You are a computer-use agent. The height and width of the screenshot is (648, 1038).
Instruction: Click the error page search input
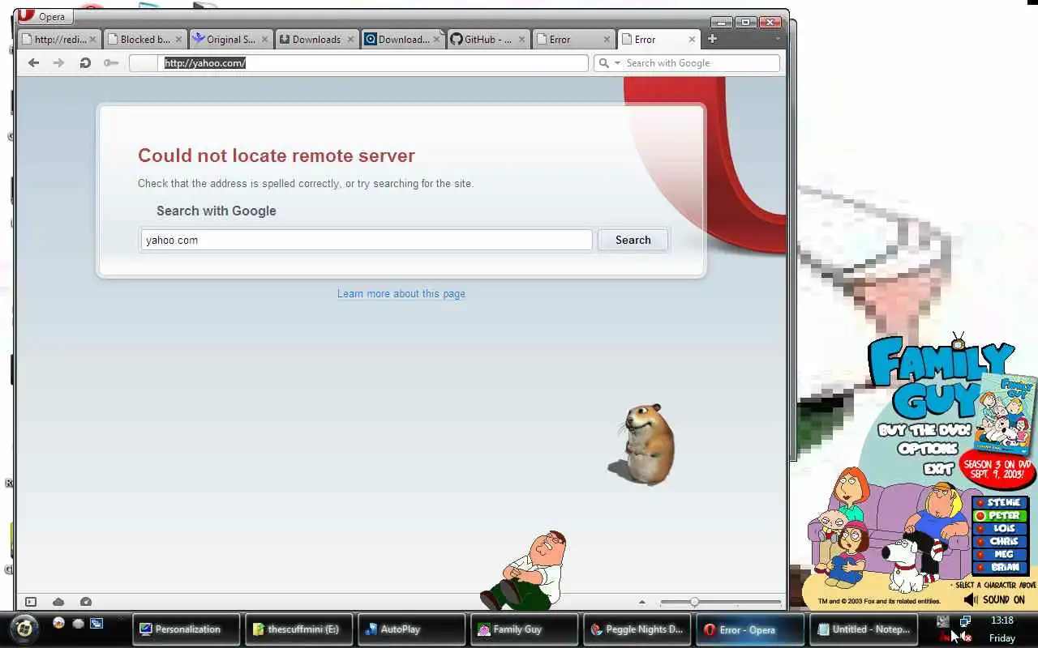tap(367, 240)
